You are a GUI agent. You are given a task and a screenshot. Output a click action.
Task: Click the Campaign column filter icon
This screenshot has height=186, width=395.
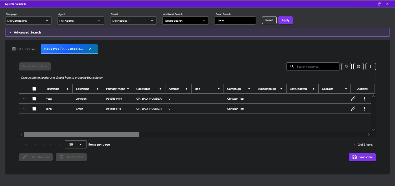click(x=249, y=89)
